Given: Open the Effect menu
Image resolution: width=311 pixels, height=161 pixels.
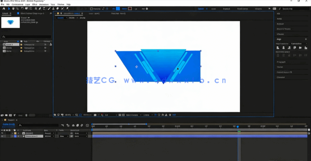Looking at the screenshot, I should click(x=34, y=4).
